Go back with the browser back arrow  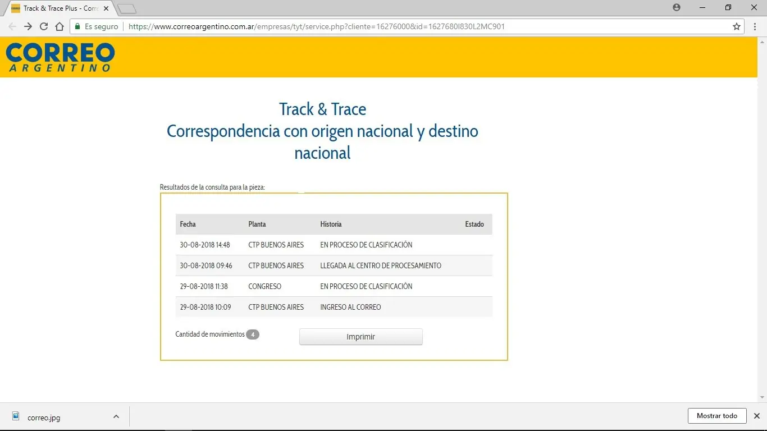[x=12, y=26]
